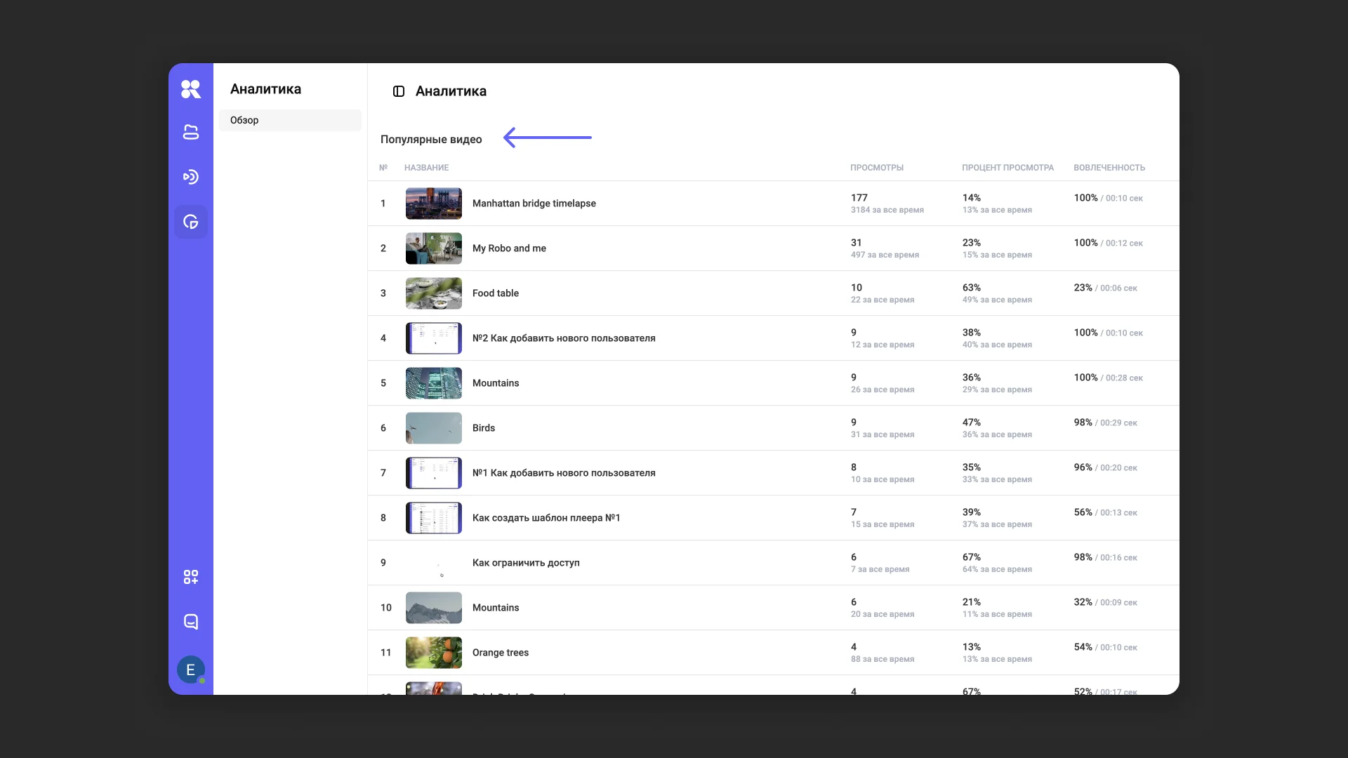The height and width of the screenshot is (758, 1348).
Task: Open the Orange trees thumbnail
Action: (434, 653)
